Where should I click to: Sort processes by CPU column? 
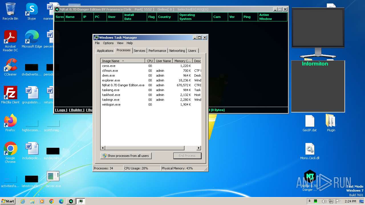(150, 61)
